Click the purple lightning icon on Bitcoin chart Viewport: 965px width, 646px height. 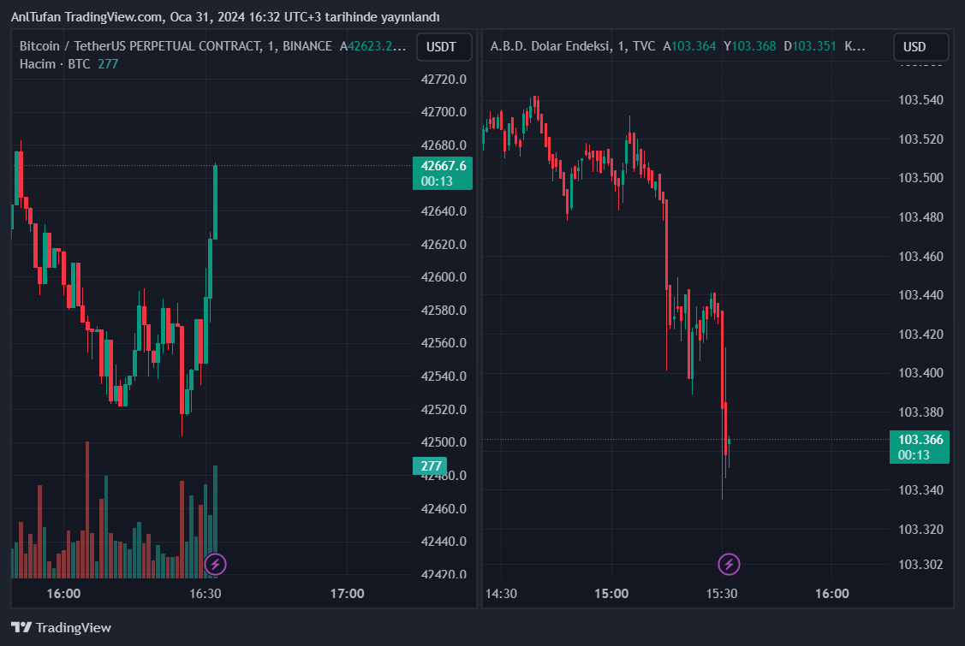tap(216, 564)
